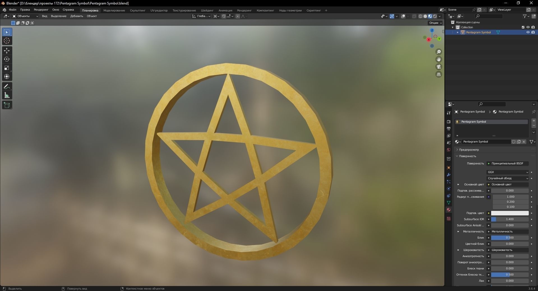Select the Cursor tool in the left toolbar

(7, 41)
